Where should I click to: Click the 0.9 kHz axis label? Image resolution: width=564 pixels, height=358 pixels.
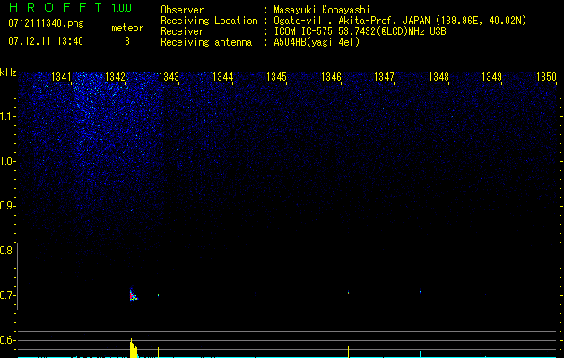coord(7,206)
